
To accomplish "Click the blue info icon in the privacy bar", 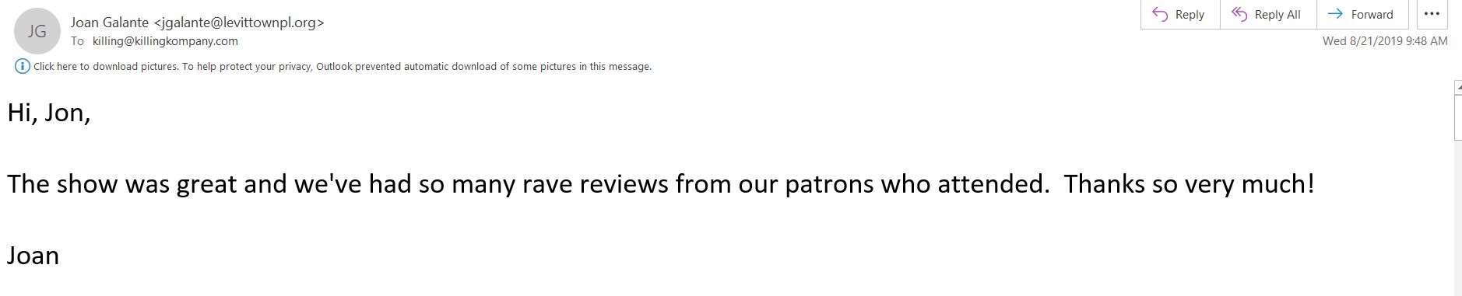I will 22,66.
